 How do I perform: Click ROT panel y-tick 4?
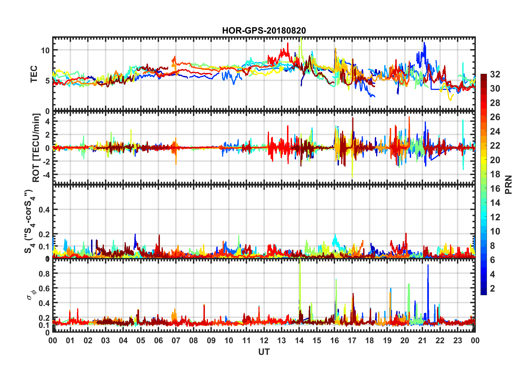point(47,121)
